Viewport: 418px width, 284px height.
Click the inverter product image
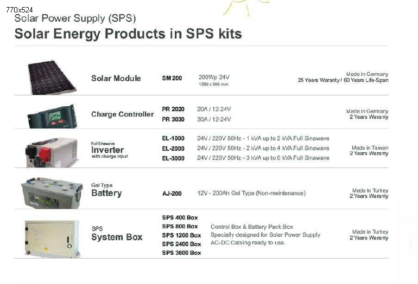coord(52,152)
